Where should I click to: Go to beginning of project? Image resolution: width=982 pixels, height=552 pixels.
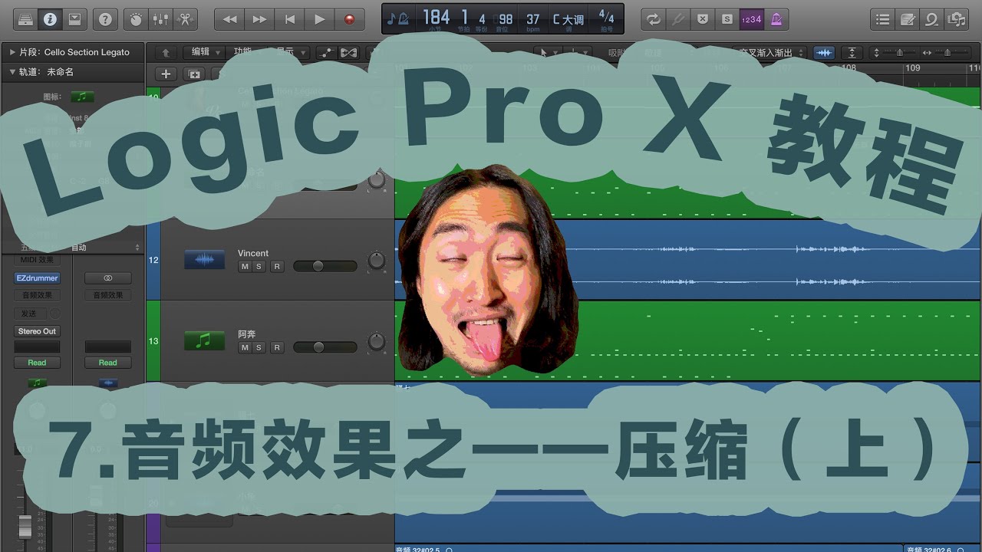click(x=289, y=19)
